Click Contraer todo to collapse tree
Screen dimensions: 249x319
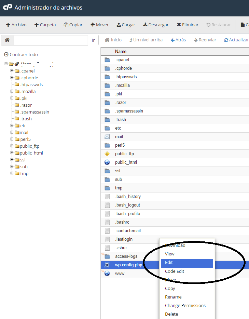pos(21,54)
